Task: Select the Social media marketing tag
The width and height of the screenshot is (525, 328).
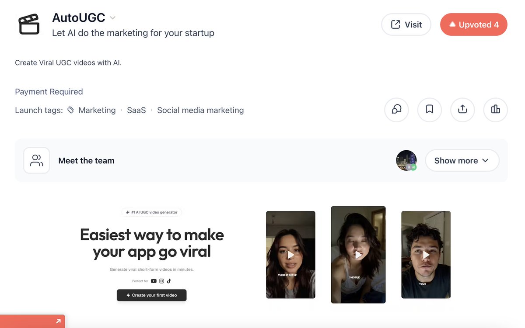Action: coord(200,110)
